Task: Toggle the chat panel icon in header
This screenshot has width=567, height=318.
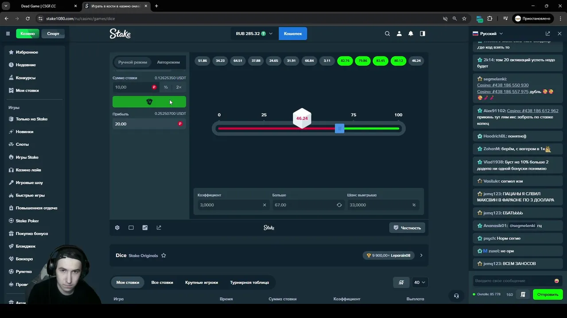Action: [x=423, y=34]
